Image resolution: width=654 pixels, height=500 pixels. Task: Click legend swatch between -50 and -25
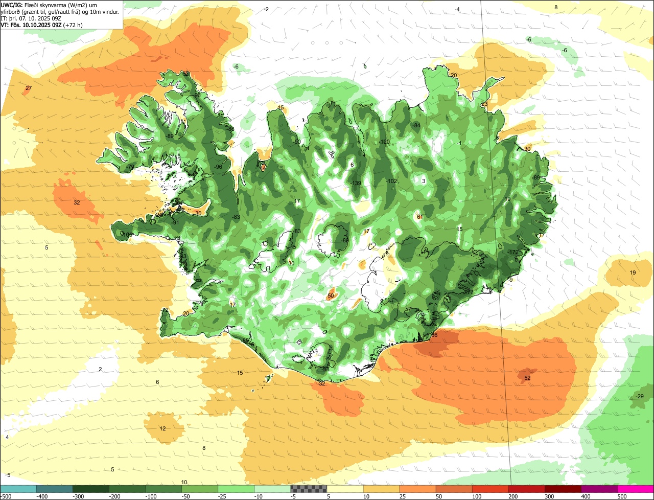[x=200, y=489]
